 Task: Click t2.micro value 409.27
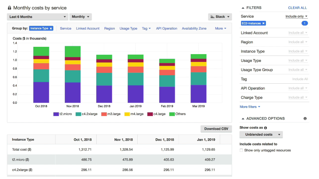click(x=210, y=160)
